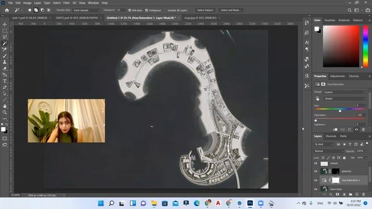Select the Horizontal Type tool
The image size is (372, 209).
coord(5,81)
